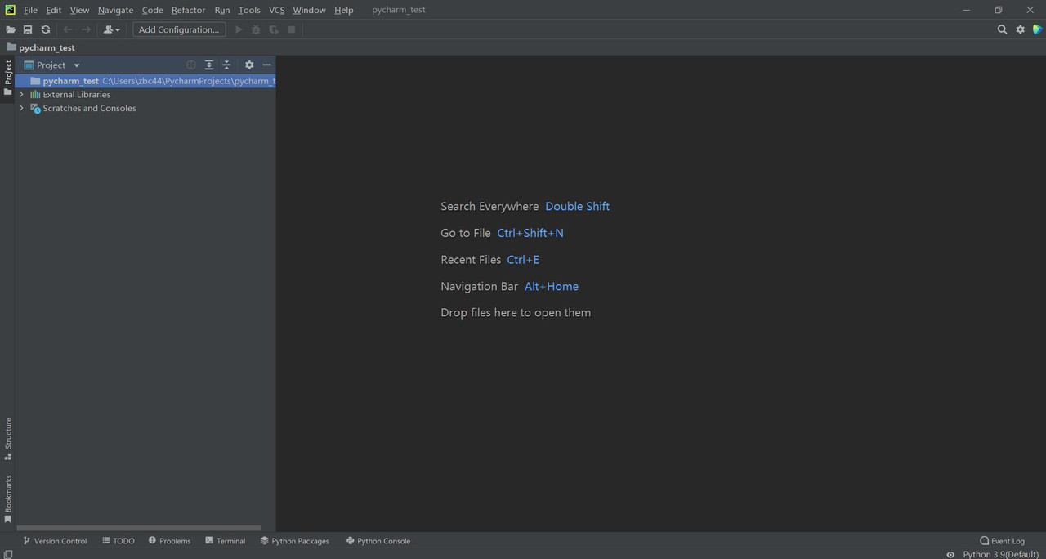Toggle the Structure side tab
This screenshot has width=1046, height=559.
tap(7, 440)
